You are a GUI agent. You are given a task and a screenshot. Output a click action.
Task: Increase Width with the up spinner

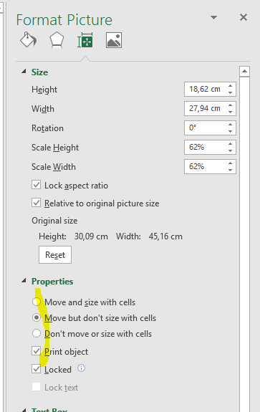click(231, 105)
